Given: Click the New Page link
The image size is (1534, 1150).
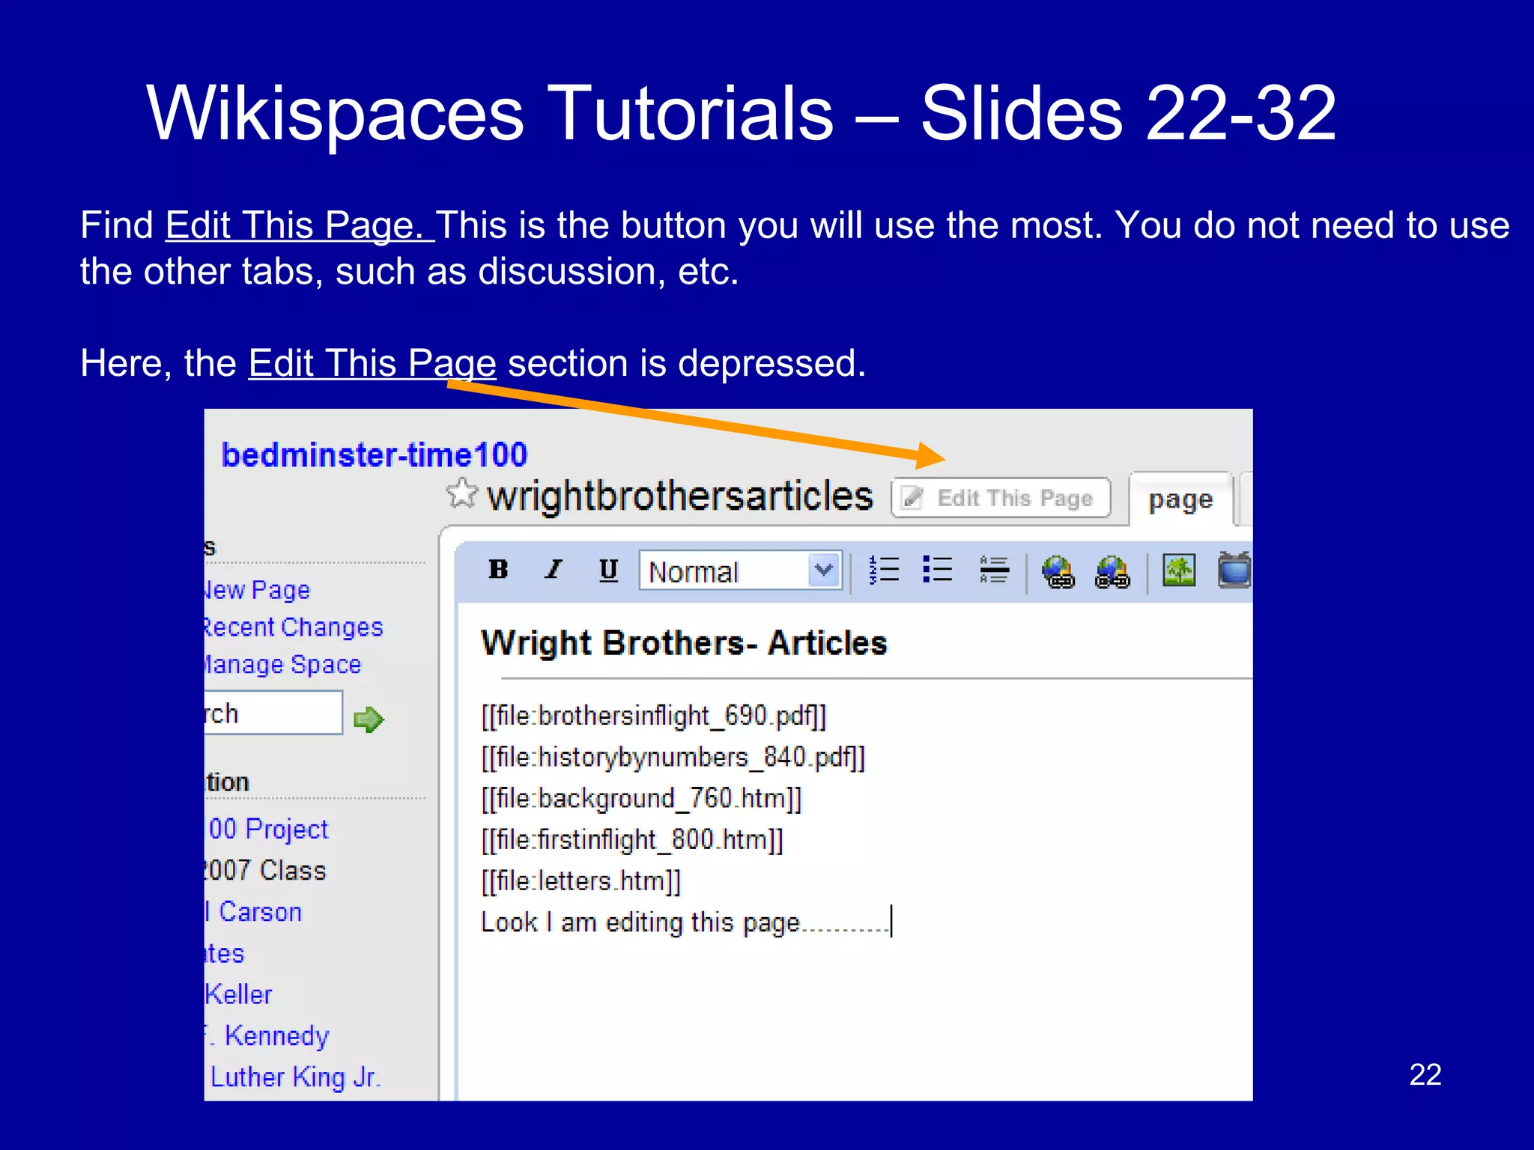Looking at the screenshot, I should coord(256,590).
